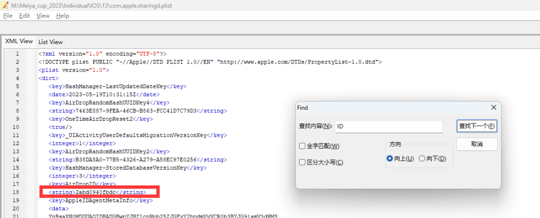This screenshot has height=218, width=540.
Task: Click the 取消 cancel button
Action: (x=476, y=144)
